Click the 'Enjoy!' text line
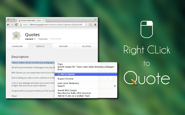This screenshot has width=185, height=115. (x=14, y=96)
